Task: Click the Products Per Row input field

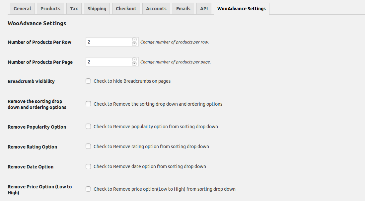Action: [x=109, y=42]
